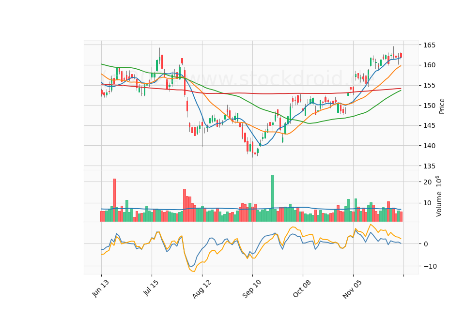Click the Oct 08 date label
Image resolution: width=465 pixels, height=334 pixels.
[302, 288]
